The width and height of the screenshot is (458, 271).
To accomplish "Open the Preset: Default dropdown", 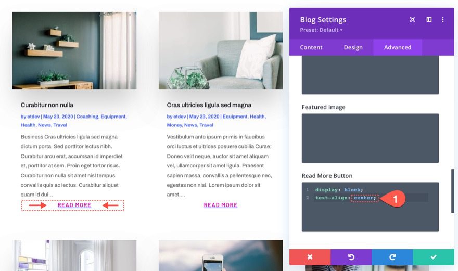I will [321, 30].
